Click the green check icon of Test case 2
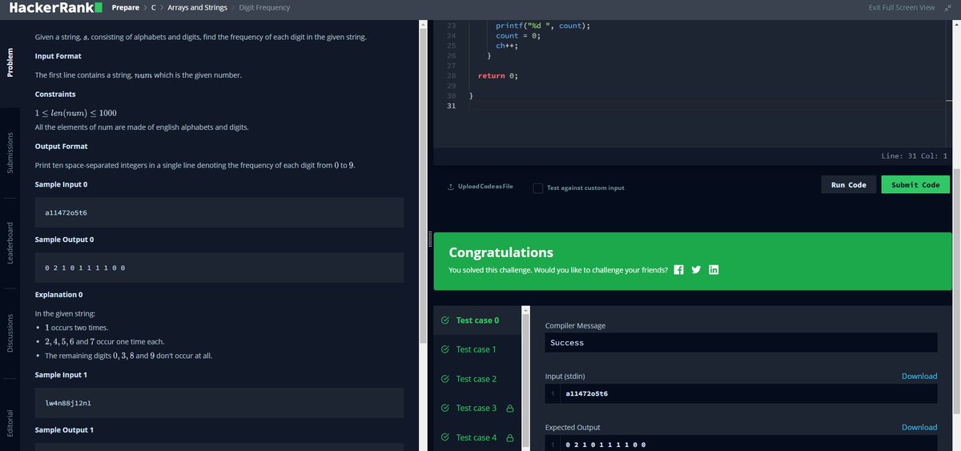The height and width of the screenshot is (451, 961). point(445,379)
